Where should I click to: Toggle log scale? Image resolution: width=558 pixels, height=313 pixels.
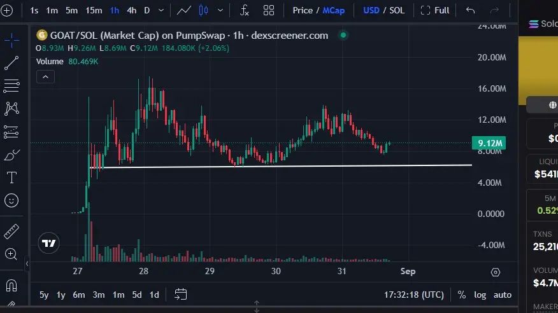click(480, 295)
